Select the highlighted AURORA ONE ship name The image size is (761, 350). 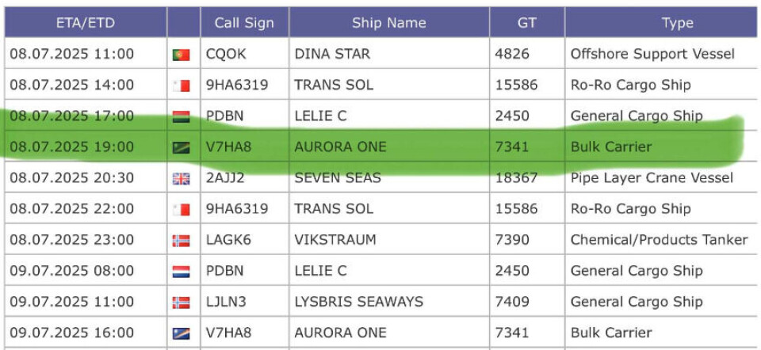340,146
